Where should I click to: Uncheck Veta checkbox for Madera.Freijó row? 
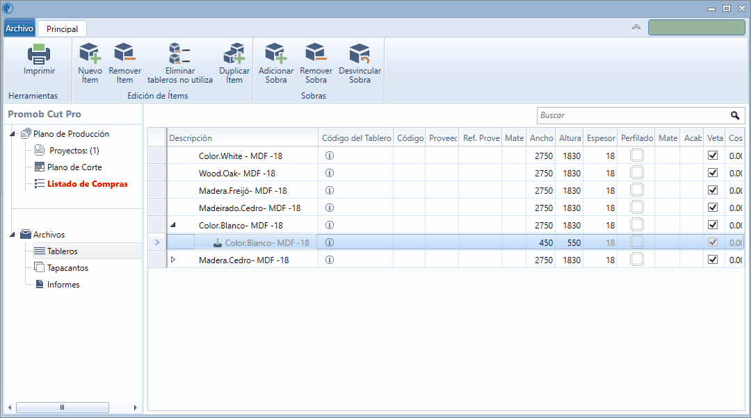point(712,190)
